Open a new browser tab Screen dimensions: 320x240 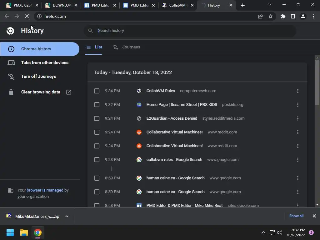click(x=242, y=5)
